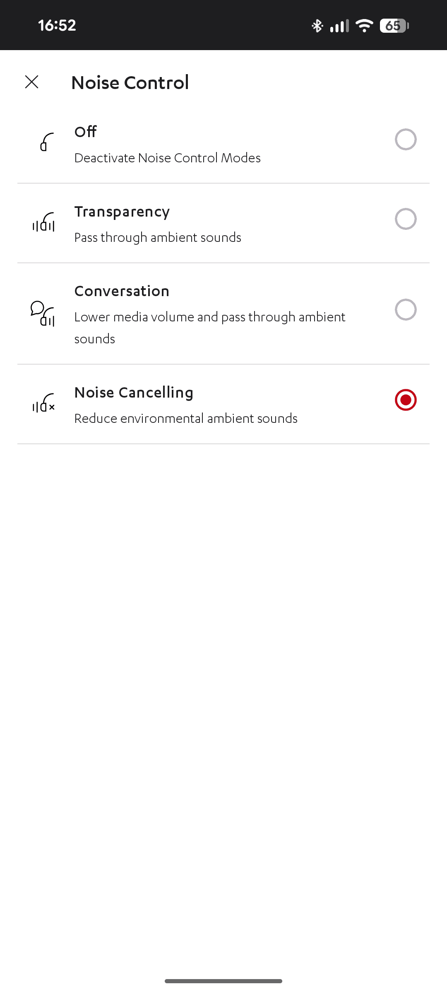Tap 'Deactivate Noise Control Modes' description
Image resolution: width=447 pixels, height=994 pixels.
coord(167,158)
